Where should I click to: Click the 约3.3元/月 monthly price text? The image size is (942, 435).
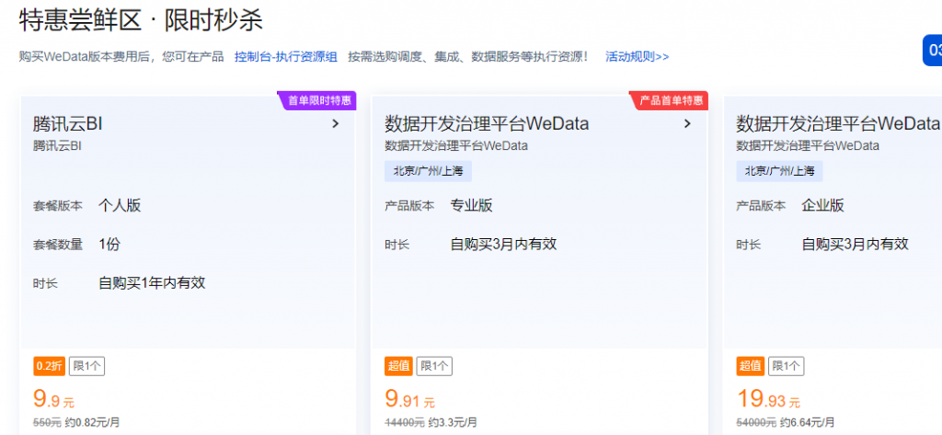[x=453, y=422]
